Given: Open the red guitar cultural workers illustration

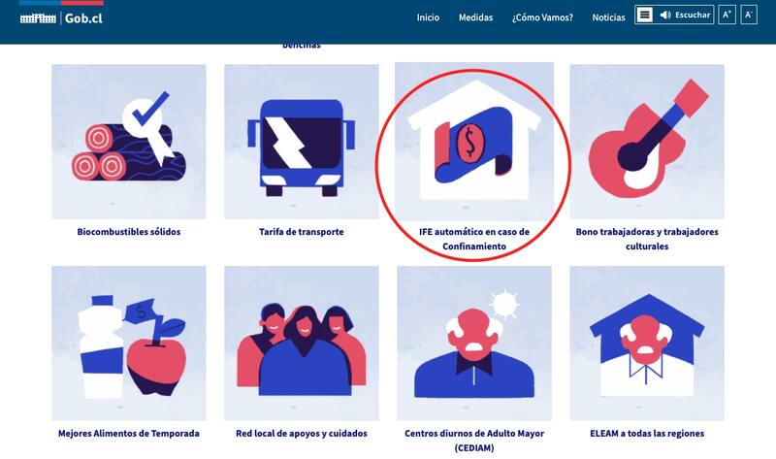Looking at the screenshot, I should pos(647,142).
